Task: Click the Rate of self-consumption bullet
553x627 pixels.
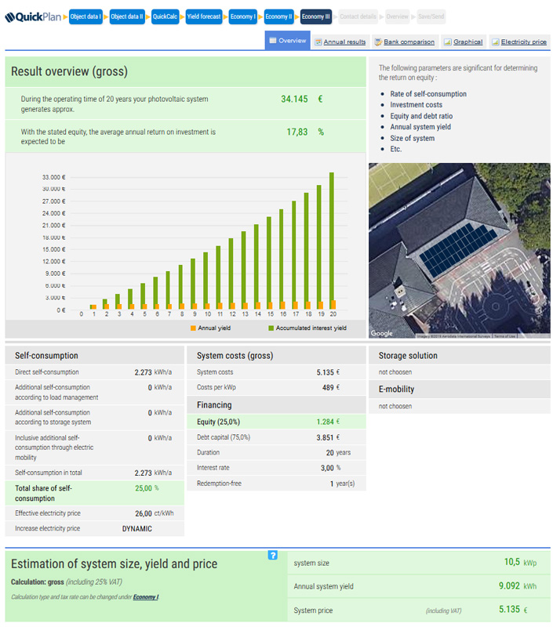Action: [428, 94]
